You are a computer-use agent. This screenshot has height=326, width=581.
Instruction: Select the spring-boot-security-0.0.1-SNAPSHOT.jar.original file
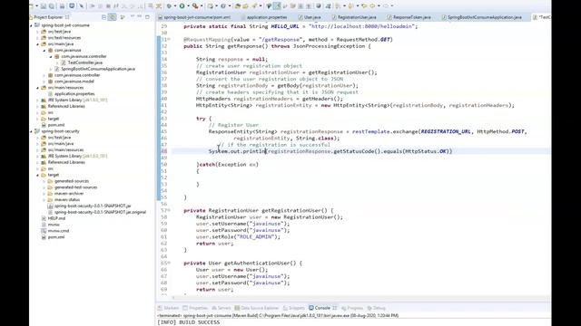100,212
